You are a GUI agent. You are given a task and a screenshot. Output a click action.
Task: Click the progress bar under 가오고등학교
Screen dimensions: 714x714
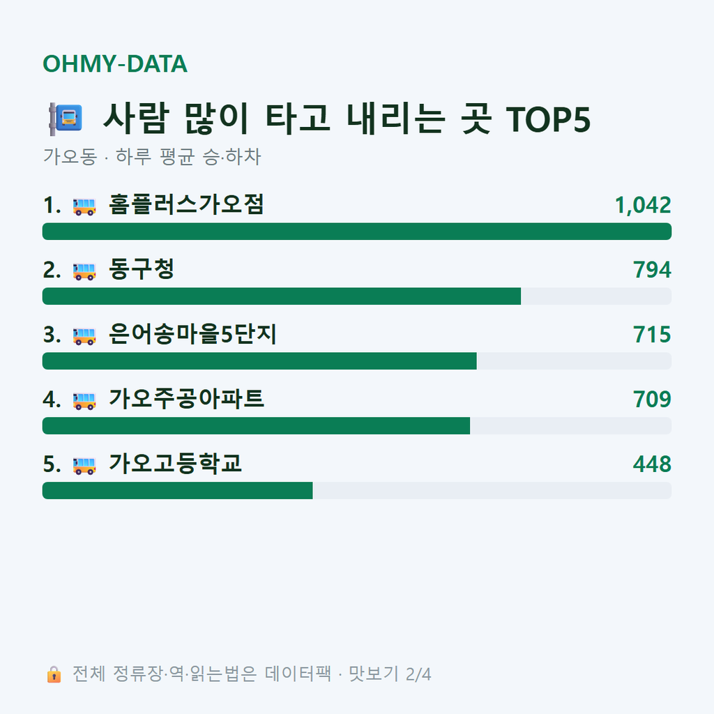[357, 490]
